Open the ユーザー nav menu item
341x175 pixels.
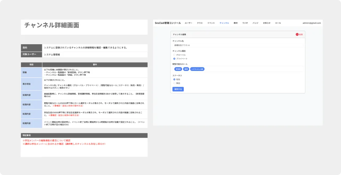coord(188,23)
